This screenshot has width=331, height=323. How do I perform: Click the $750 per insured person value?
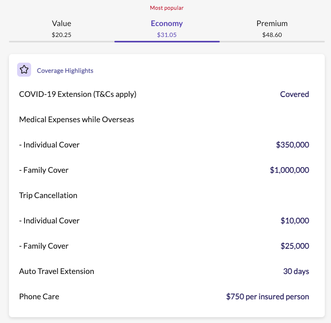[x=268, y=297]
